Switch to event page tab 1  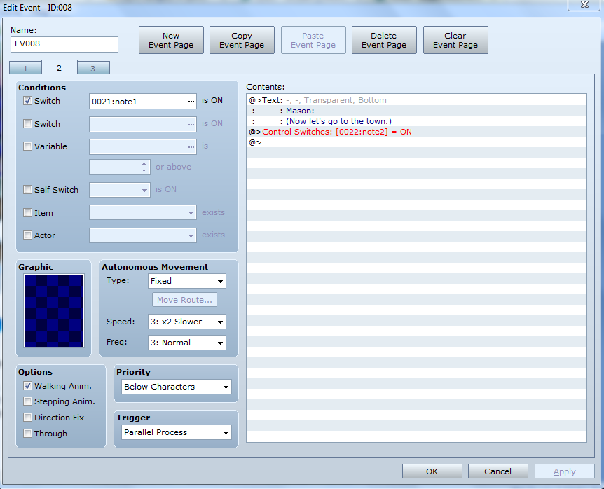[x=25, y=69]
